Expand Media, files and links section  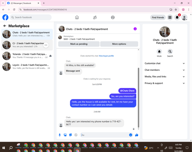point(165,77)
